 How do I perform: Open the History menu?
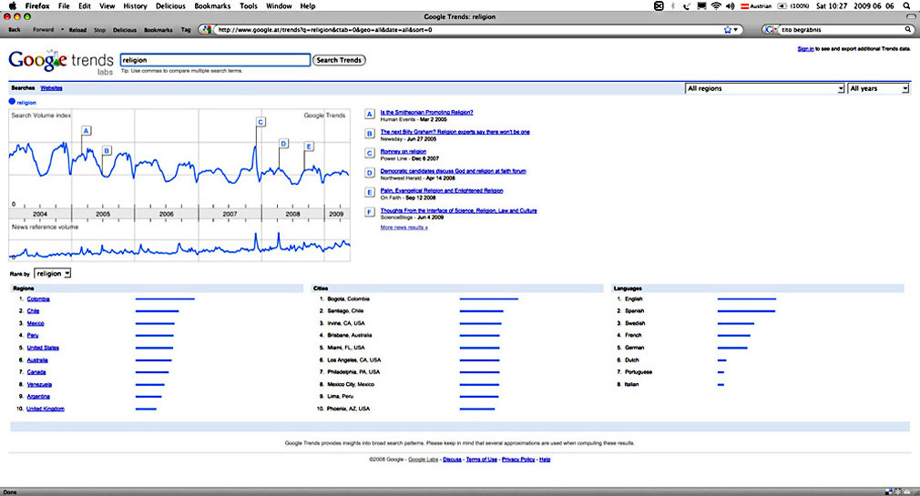point(135,5)
